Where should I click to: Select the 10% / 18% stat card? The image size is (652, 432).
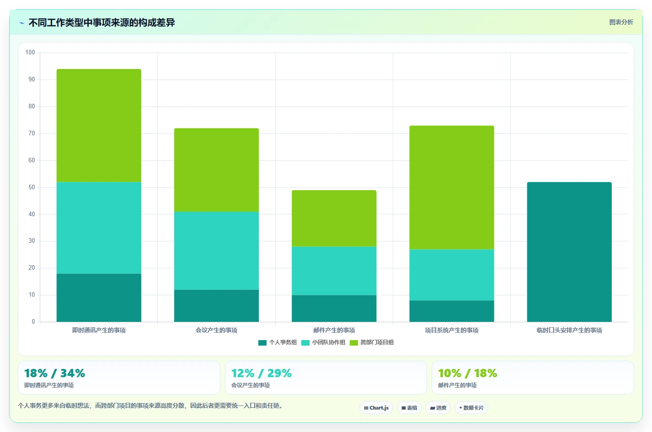(533, 378)
